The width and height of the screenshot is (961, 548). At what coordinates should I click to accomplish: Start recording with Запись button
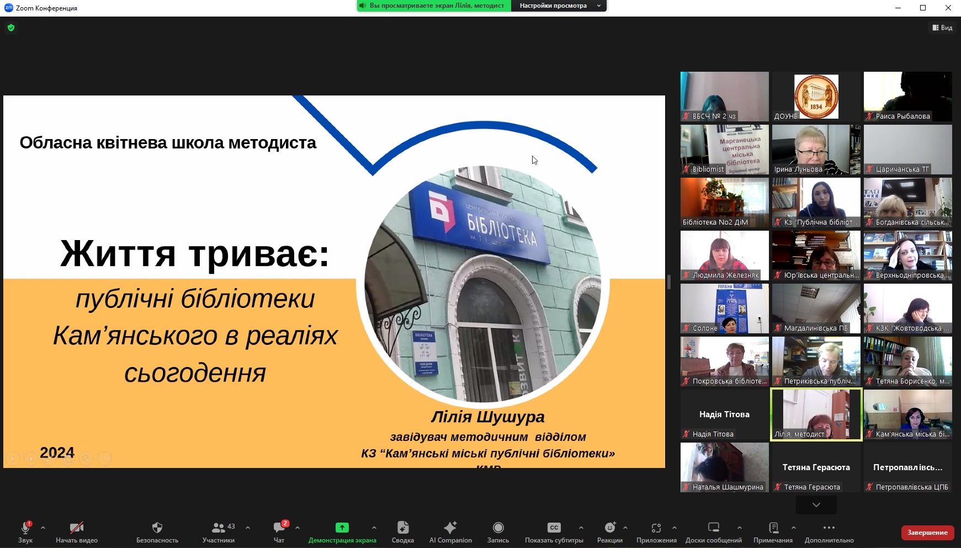[x=498, y=528]
